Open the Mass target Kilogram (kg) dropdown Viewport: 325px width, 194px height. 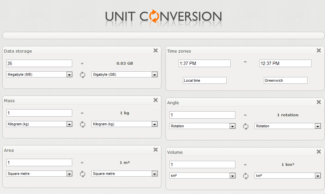124,124
